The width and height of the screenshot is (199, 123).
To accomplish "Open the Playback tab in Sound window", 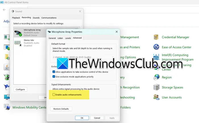I will 16,18.
